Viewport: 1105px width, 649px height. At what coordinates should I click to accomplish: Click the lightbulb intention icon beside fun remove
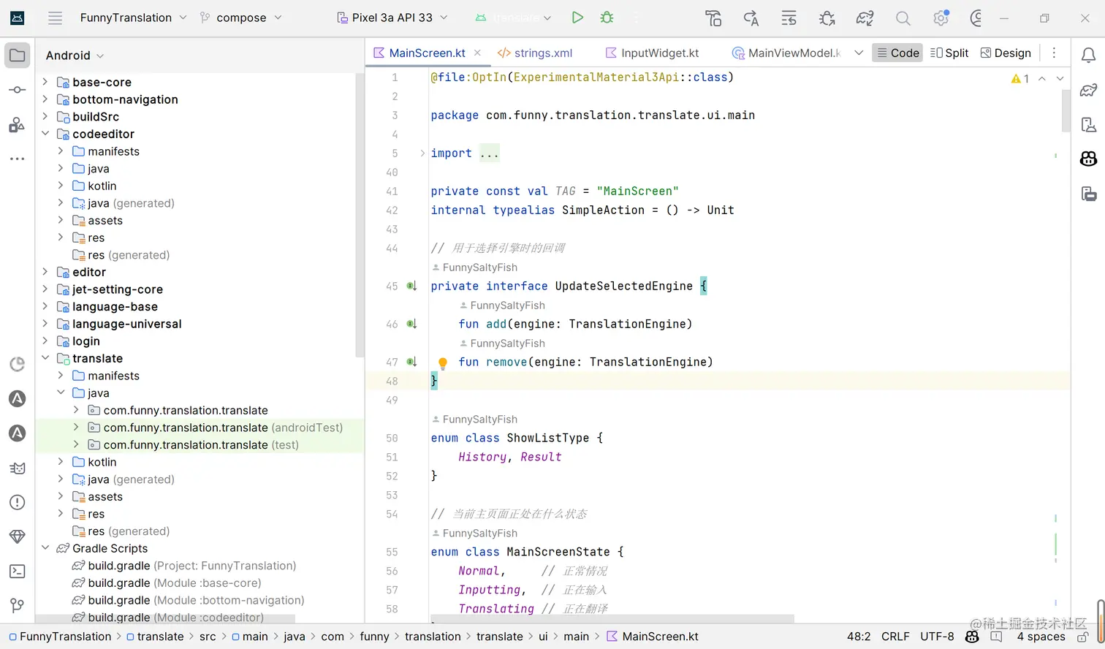point(443,362)
